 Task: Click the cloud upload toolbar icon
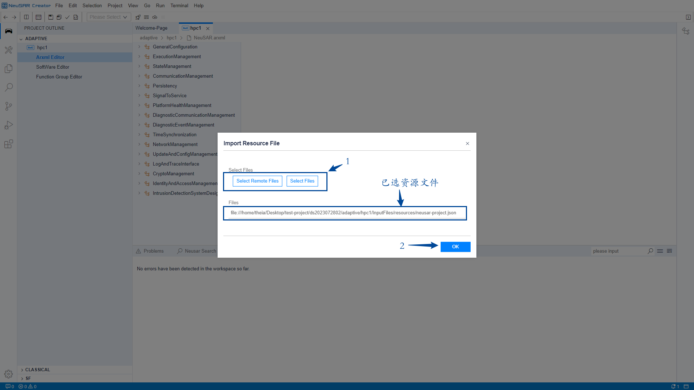155,17
